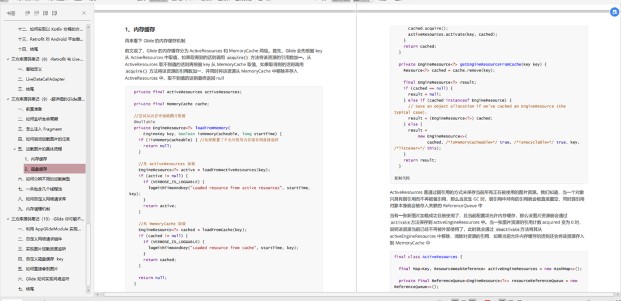Open bookmark 三、怎么注入 Fragment
This screenshot has height=301, width=621.
(x=40, y=129)
